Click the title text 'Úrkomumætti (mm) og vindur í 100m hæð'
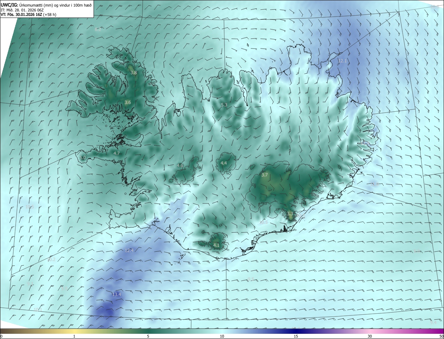This screenshot has width=444, height=339. coord(55,5)
